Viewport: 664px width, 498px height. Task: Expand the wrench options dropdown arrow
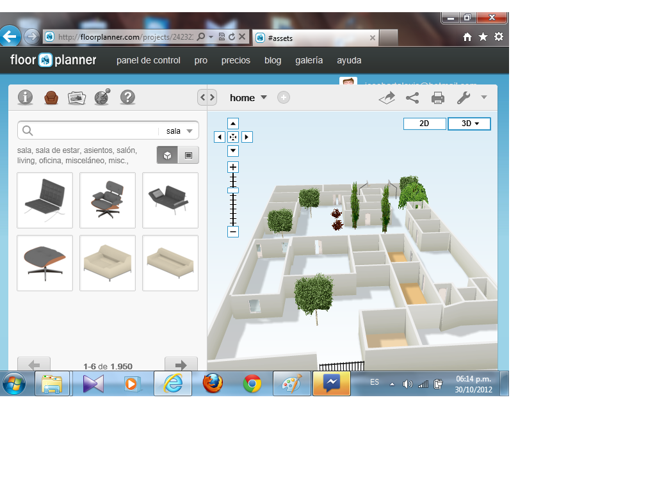[484, 97]
